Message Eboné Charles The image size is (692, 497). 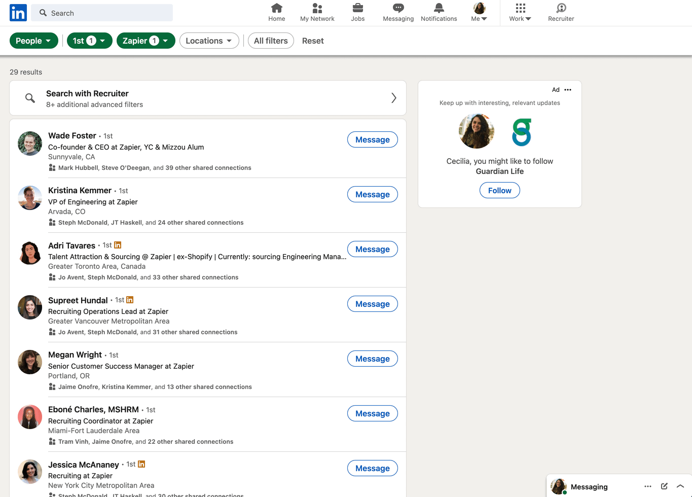[x=373, y=413]
